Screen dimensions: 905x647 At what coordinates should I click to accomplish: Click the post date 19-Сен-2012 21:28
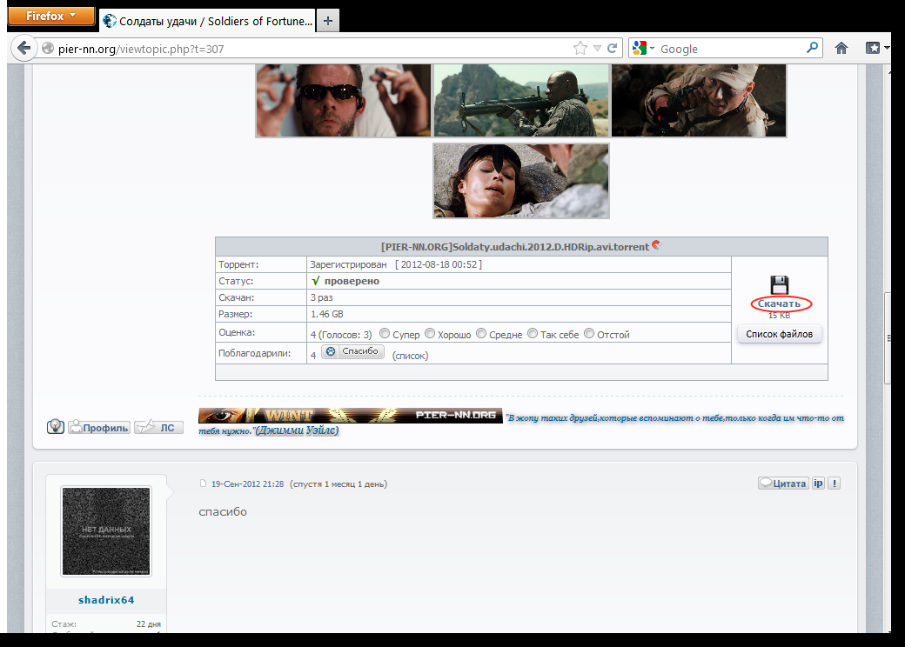[x=248, y=484]
